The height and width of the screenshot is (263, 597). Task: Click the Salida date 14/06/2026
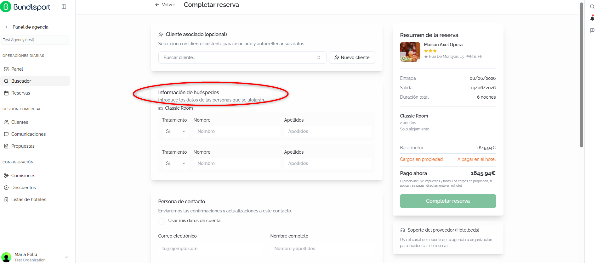tap(483, 88)
